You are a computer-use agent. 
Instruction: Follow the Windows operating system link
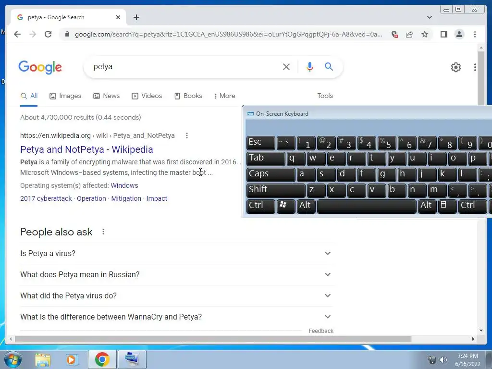click(124, 185)
